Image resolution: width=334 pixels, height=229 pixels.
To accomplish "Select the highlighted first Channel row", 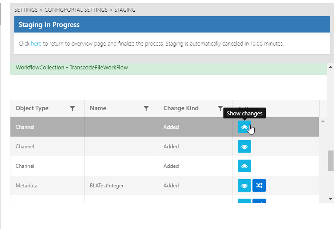I will click(x=48, y=127).
